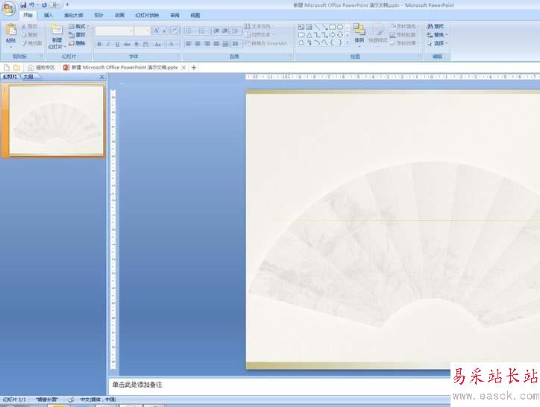The width and height of the screenshot is (540, 407).
Task: Toggle Italic formatting
Action: (x=108, y=44)
